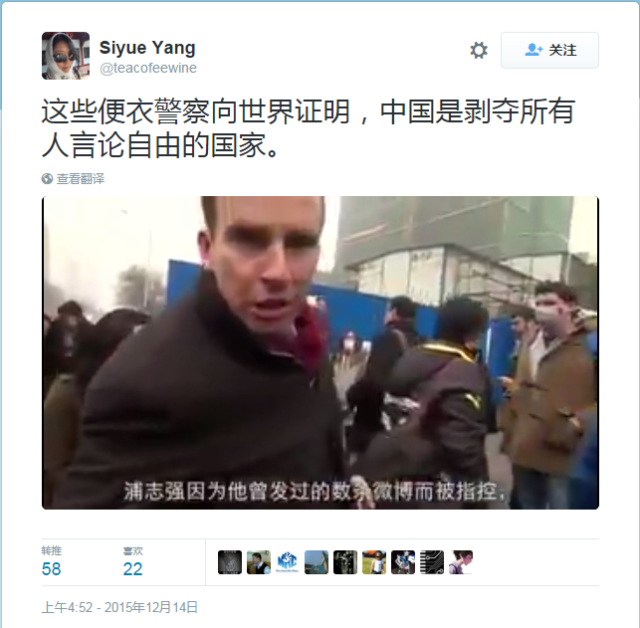Open the third avatar with blue logo
This screenshot has width=640, height=628.
[x=288, y=562]
